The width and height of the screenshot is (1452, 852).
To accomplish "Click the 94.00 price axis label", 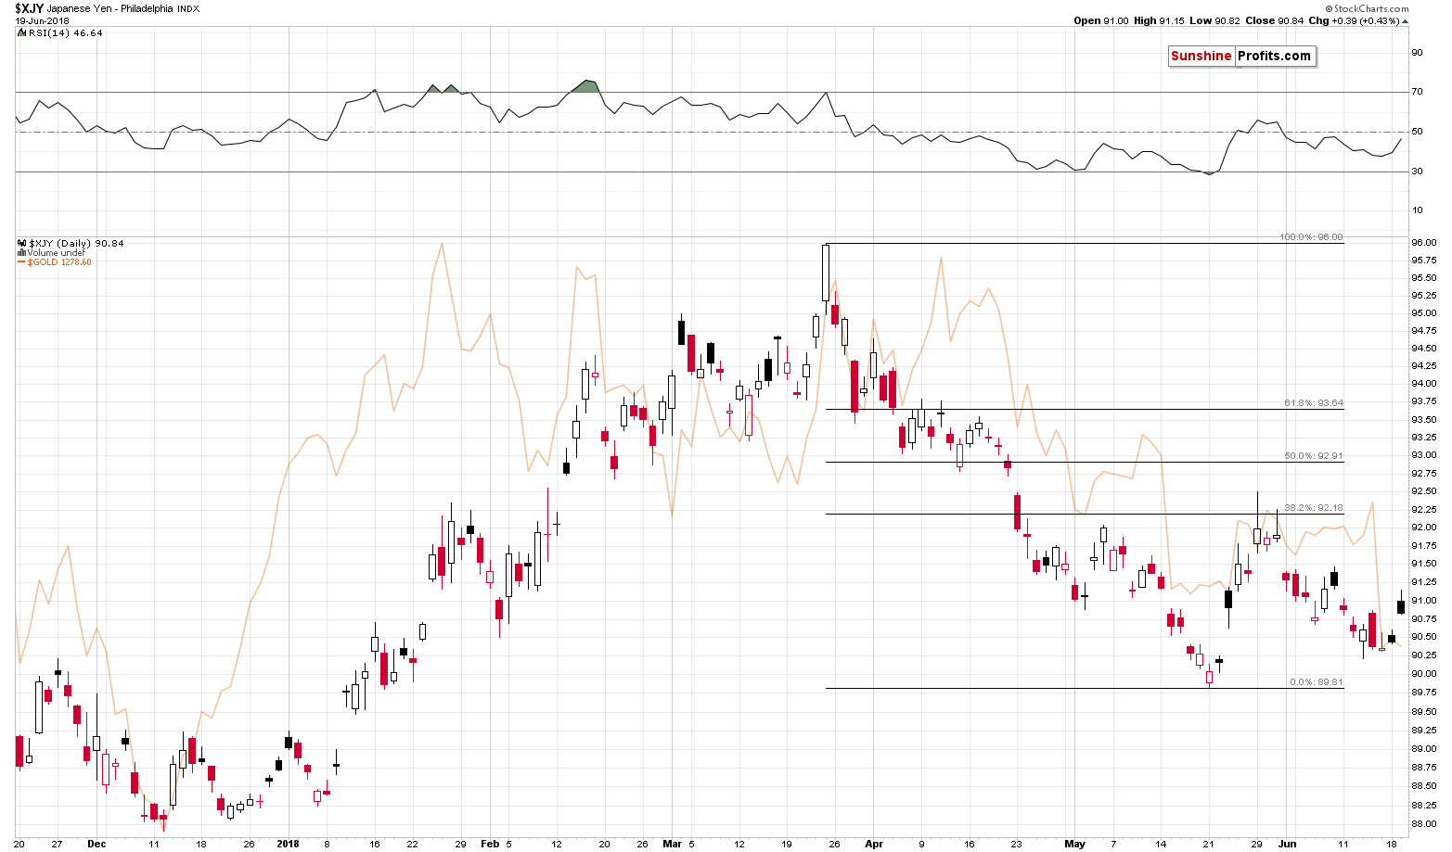I will tap(1424, 384).
